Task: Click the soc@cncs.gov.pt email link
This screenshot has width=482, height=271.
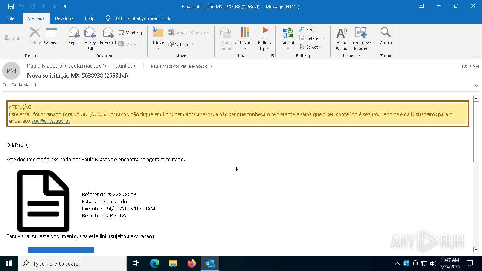Action: pos(51,121)
